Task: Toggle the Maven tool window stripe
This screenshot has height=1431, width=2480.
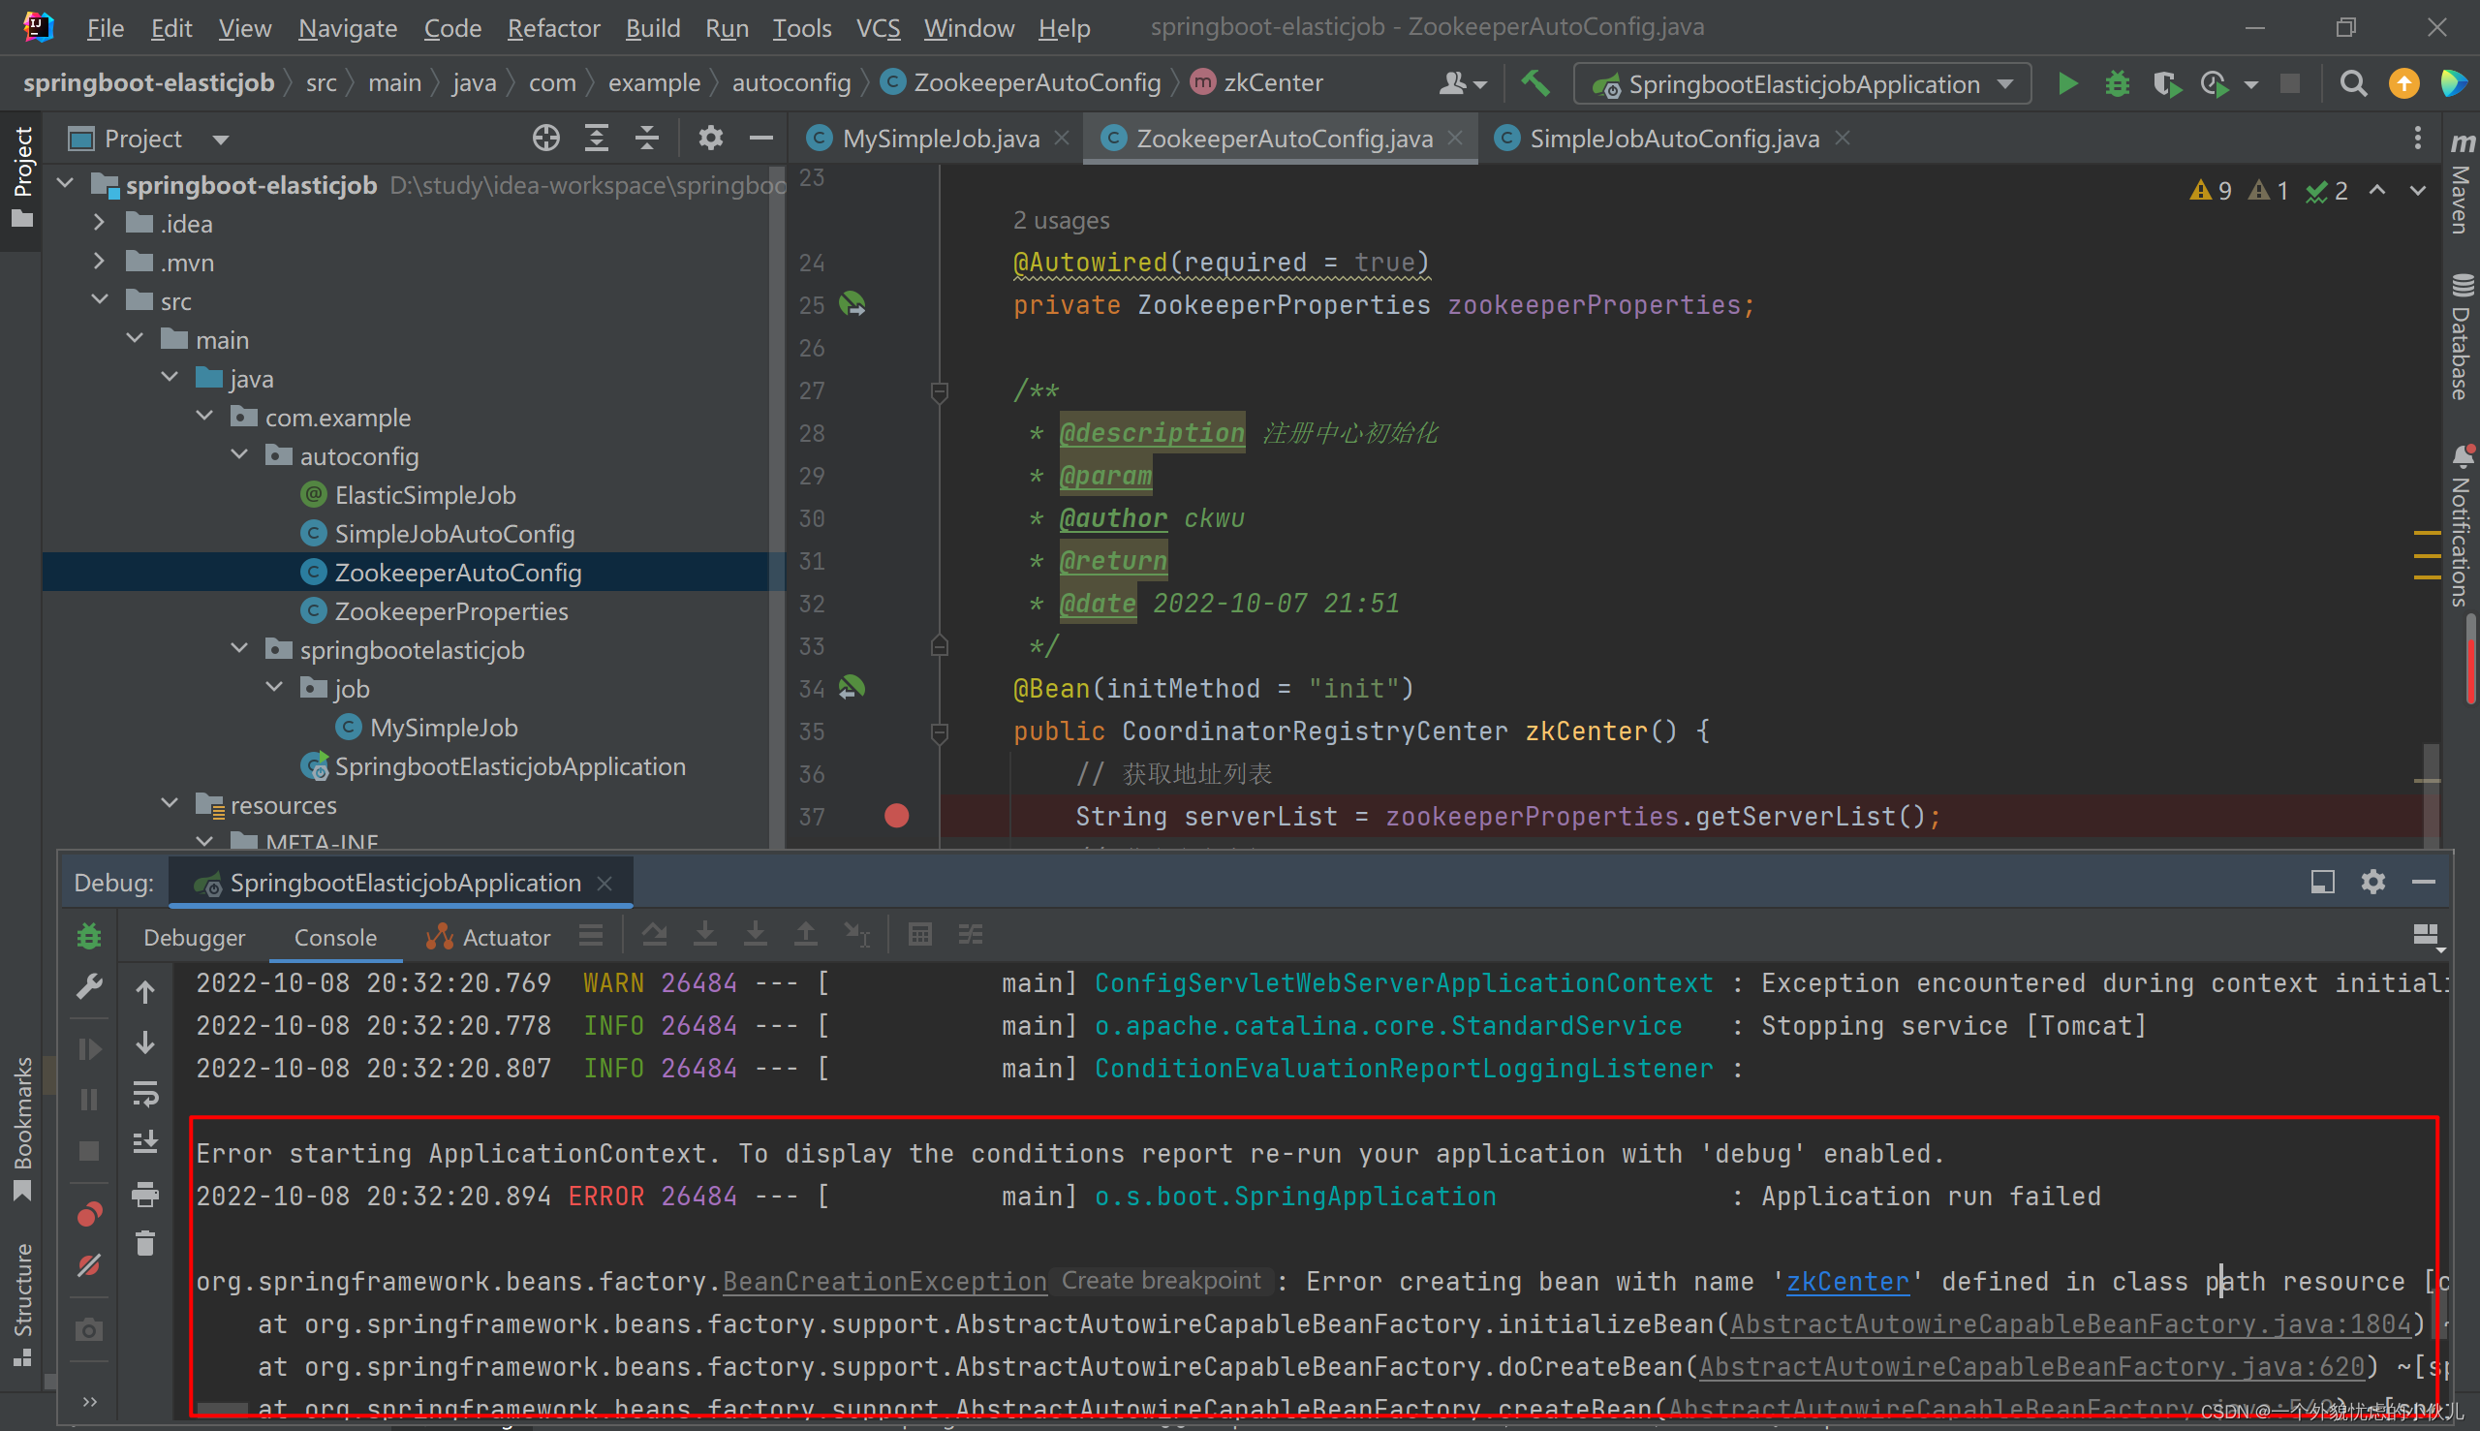Action: [x=2461, y=183]
